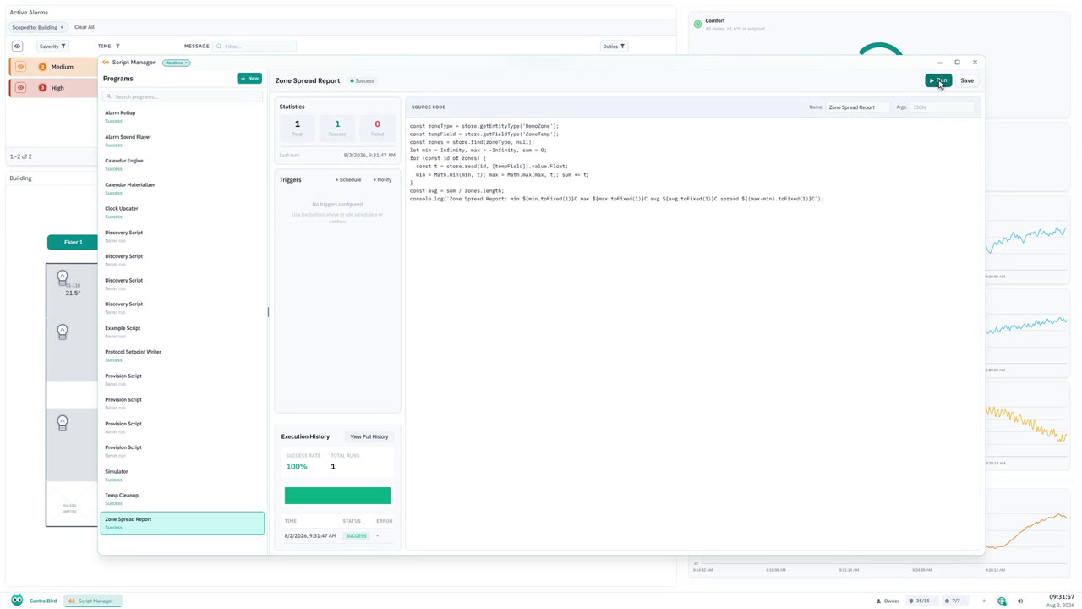Click the ControlBird owl logo icon

(17, 601)
